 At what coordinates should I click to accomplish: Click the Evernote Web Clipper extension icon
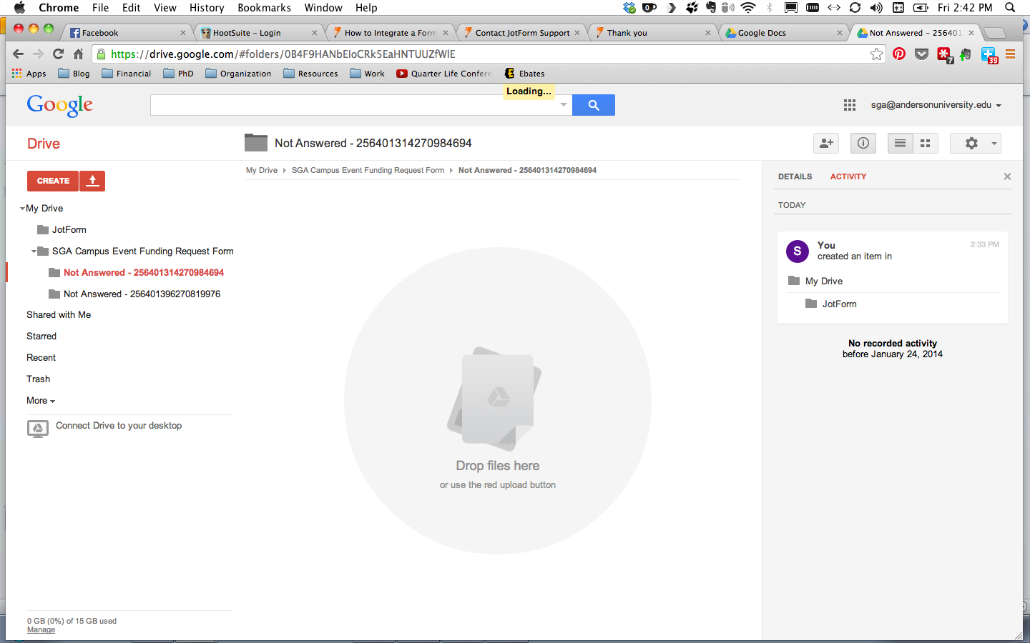coord(965,54)
